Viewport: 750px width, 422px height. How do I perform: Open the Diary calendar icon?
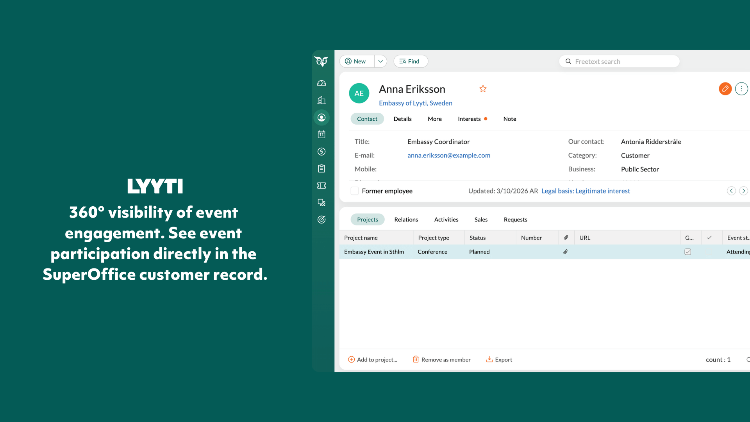click(x=321, y=134)
